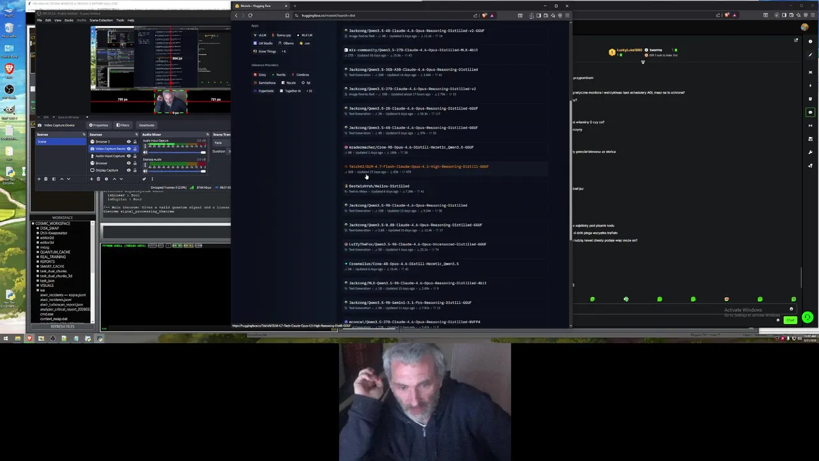This screenshot has height=461, width=819.
Task: Open the TeichAI/GLM-4.7-Flash model link
Action: tap(418, 166)
